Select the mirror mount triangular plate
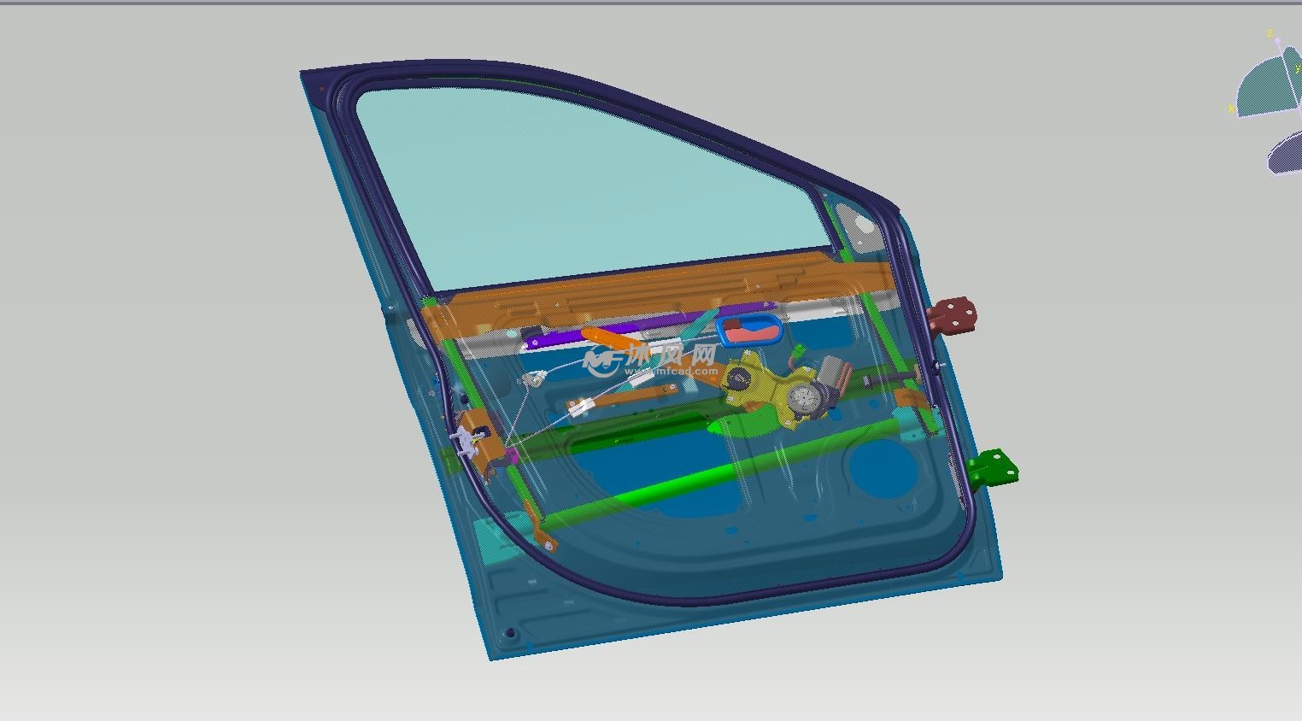Image resolution: width=1302 pixels, height=721 pixels. 859,226
